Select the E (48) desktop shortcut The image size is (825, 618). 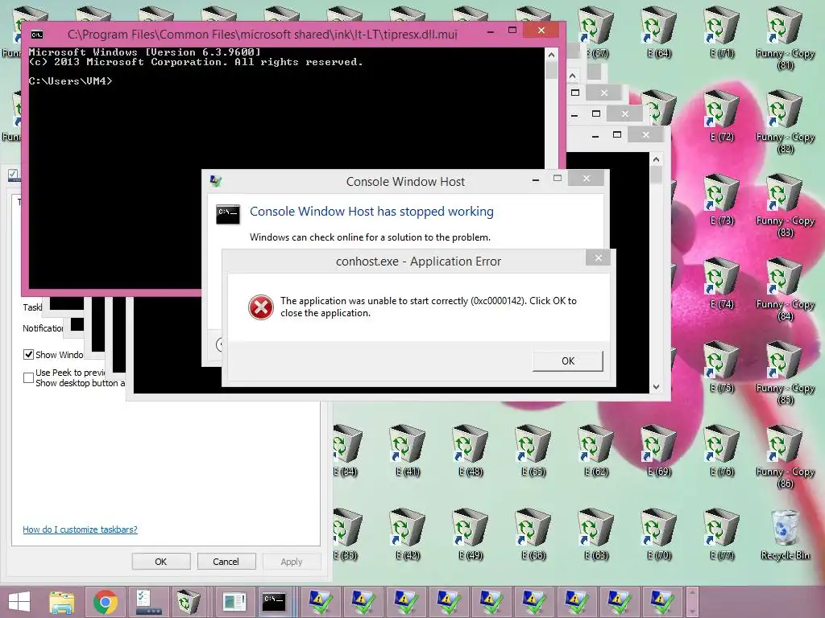point(471,451)
